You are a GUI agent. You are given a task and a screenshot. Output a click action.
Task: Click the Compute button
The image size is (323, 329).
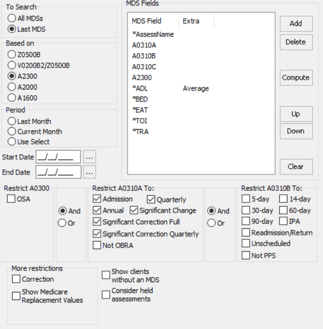coord(296,78)
